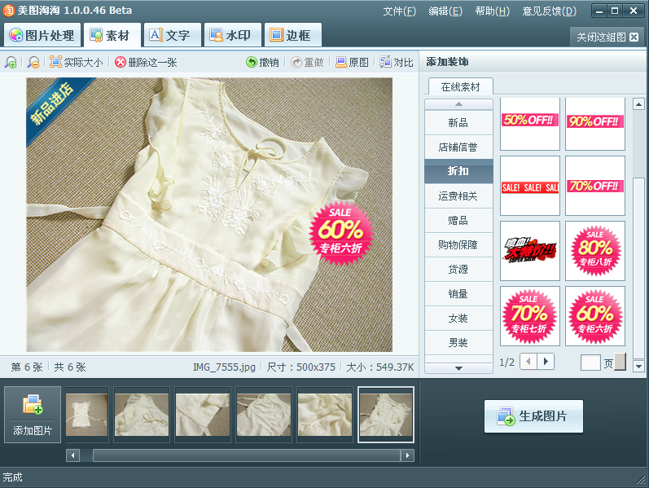Restore the 原图 original image
Viewport: 649px width, 488px height.
point(352,62)
